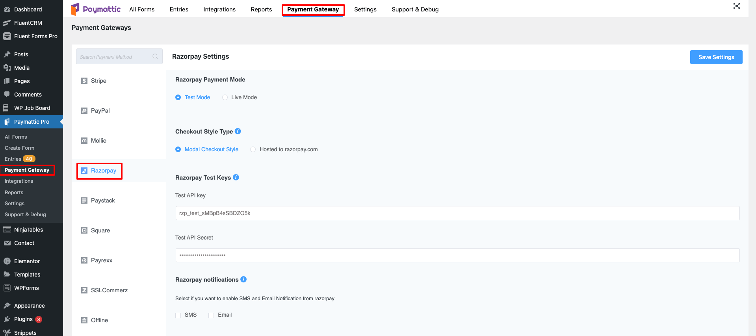The height and width of the screenshot is (336, 756).
Task: Open the Support & Debug top tab
Action: (415, 9)
